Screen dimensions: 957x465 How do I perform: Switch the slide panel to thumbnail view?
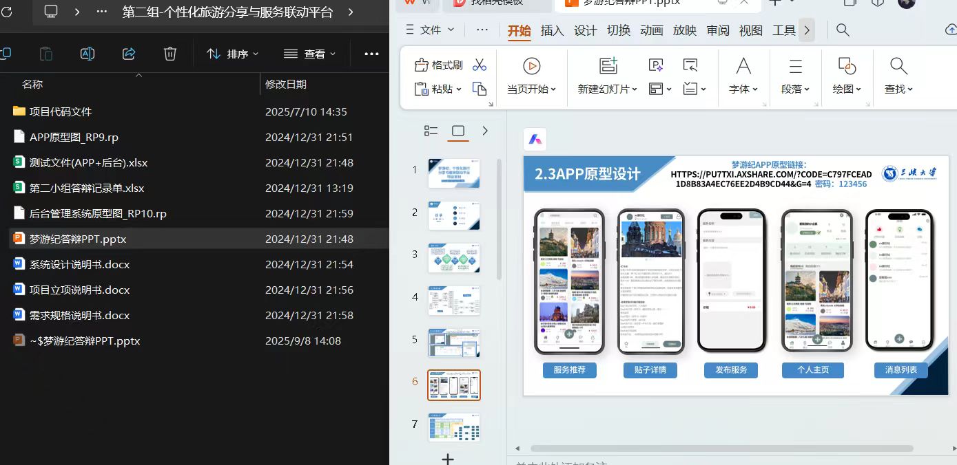[458, 130]
